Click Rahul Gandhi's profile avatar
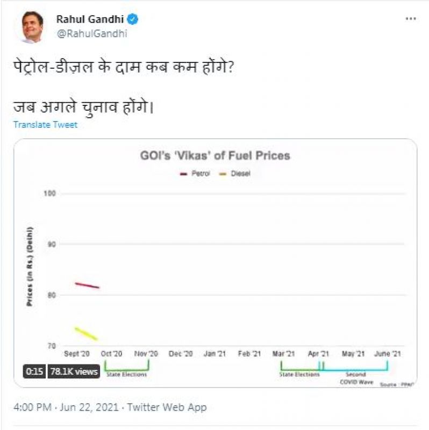Screen dimensions: 429x430 31,27
